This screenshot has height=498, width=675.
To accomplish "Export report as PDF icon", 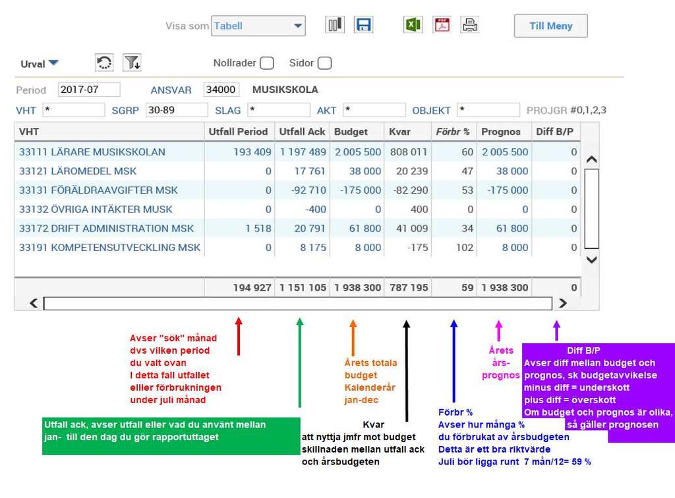I will click(x=442, y=25).
